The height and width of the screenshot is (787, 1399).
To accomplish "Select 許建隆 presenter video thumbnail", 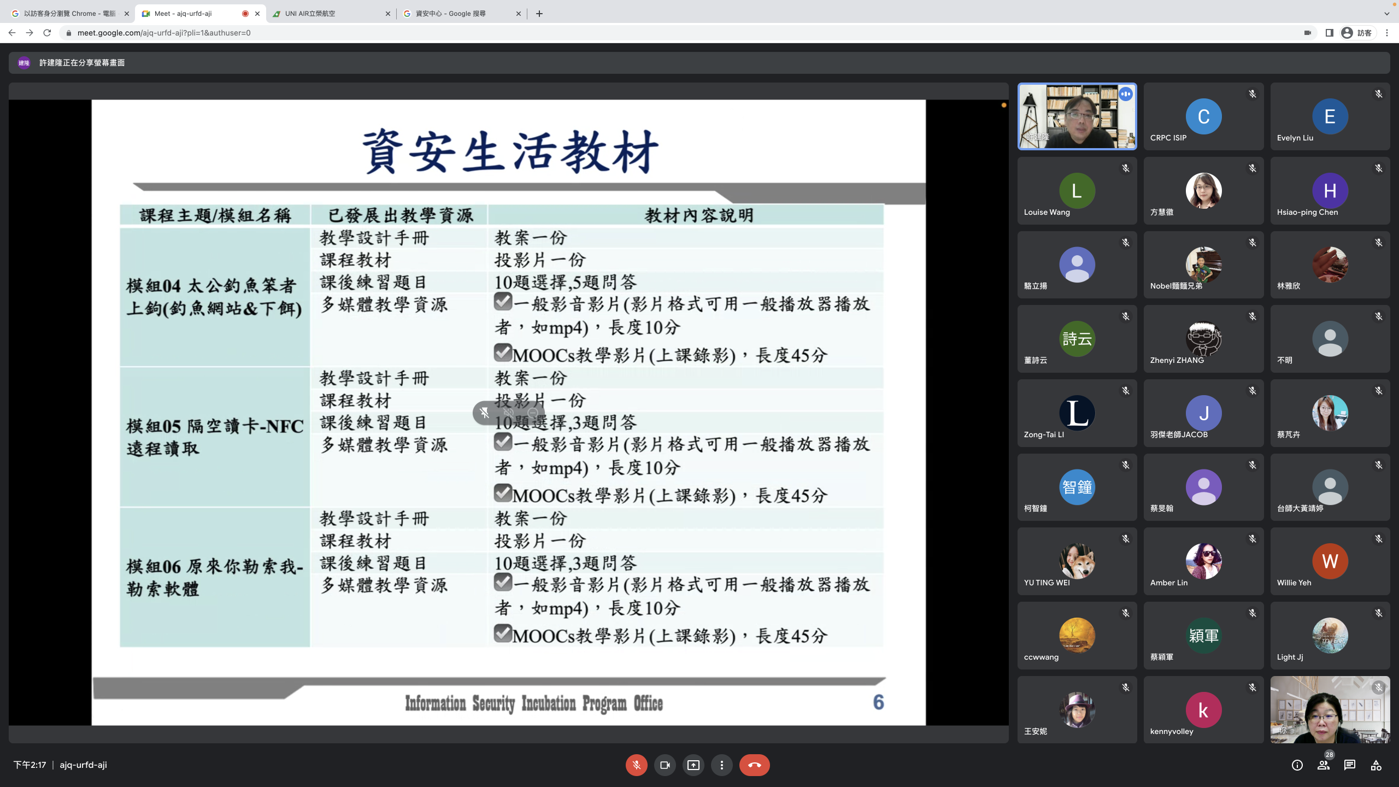I will tap(1077, 116).
